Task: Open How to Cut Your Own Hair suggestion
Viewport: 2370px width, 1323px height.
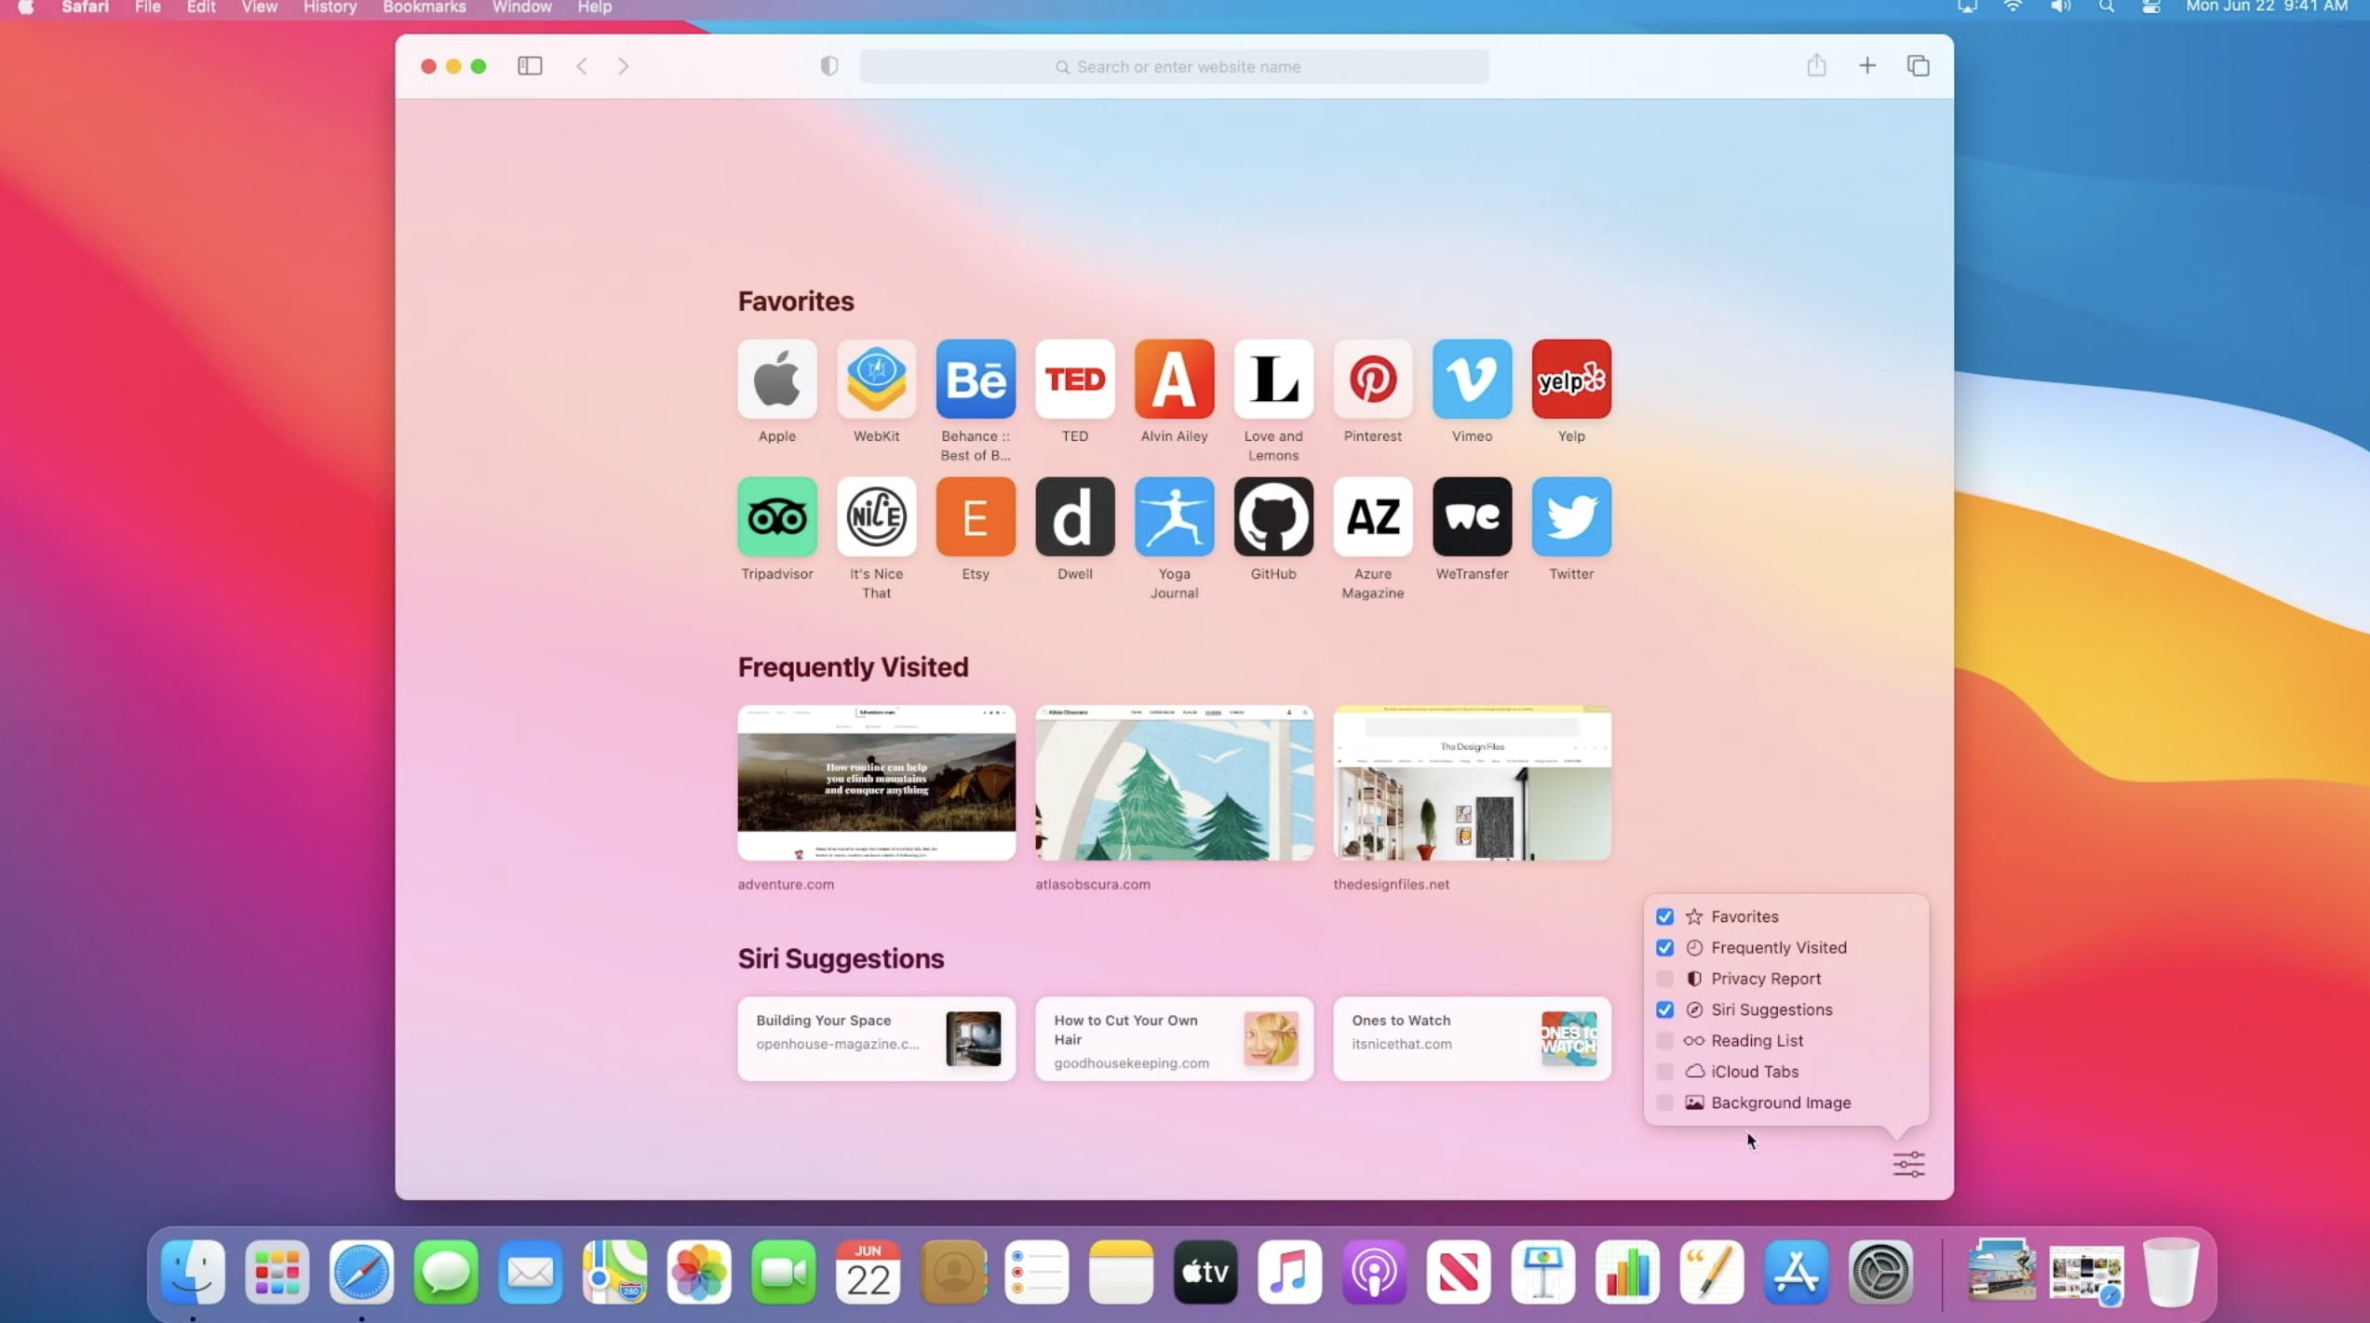Action: (1174, 1038)
